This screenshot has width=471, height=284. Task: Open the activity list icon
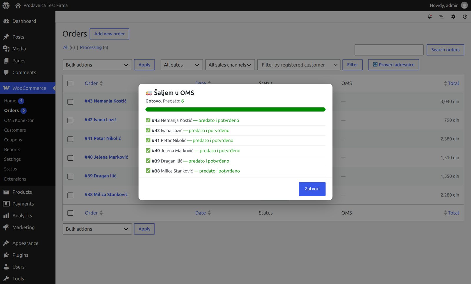point(442,17)
